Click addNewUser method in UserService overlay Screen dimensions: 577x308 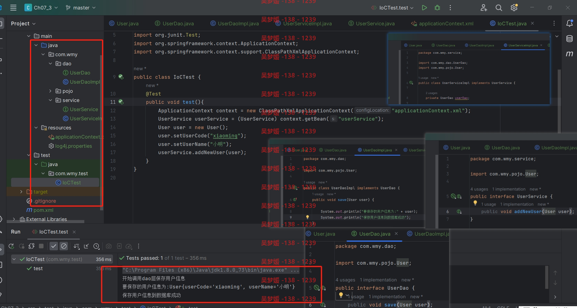[528, 212]
